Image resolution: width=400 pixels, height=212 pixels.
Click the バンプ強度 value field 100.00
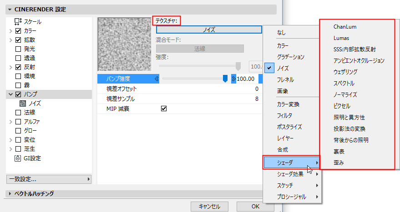click(x=247, y=79)
